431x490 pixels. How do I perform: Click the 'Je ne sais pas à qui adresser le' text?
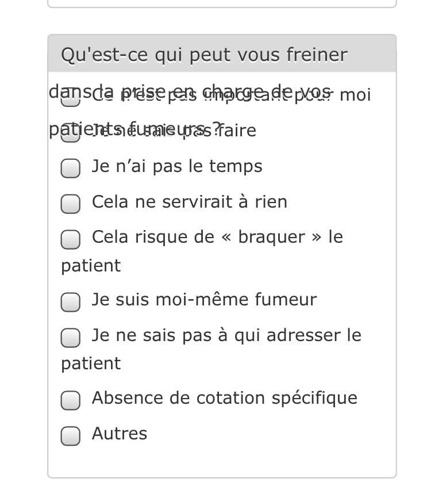pos(226,335)
